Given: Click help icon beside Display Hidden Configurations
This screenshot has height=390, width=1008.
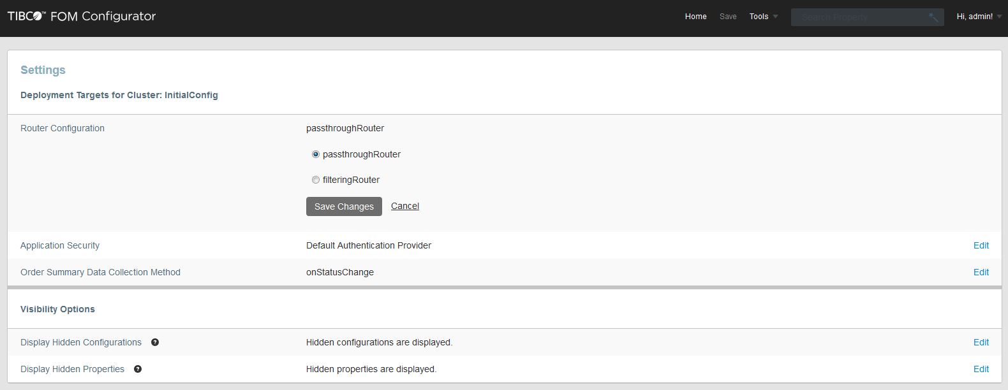Looking at the screenshot, I should [x=155, y=342].
